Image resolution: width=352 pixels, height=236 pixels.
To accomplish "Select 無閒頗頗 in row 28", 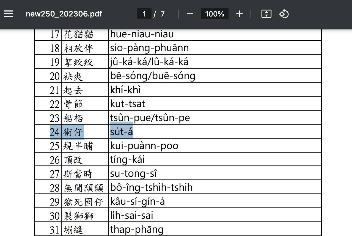I will (x=84, y=188).
